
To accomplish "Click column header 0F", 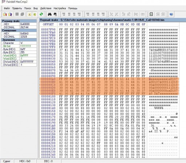I will 143,24.
